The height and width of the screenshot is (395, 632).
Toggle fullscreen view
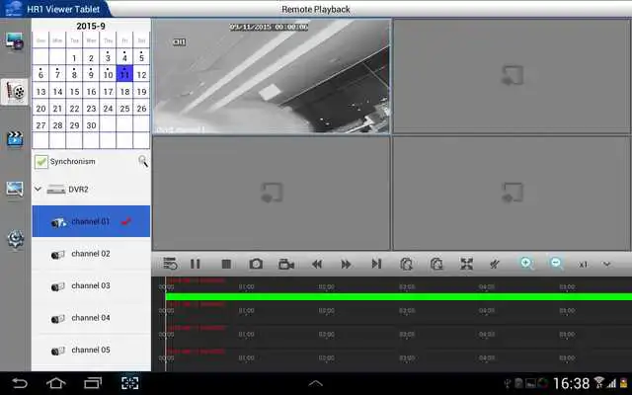[467, 264]
